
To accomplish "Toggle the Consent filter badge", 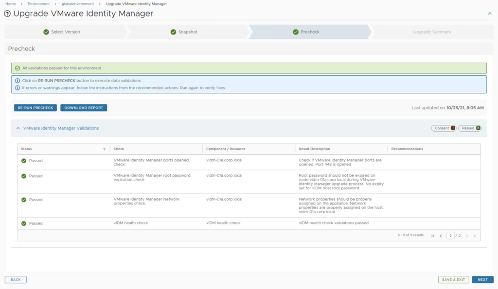I will pos(443,128).
